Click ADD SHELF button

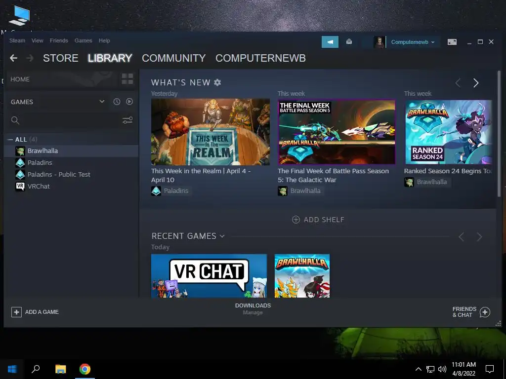tap(318, 220)
